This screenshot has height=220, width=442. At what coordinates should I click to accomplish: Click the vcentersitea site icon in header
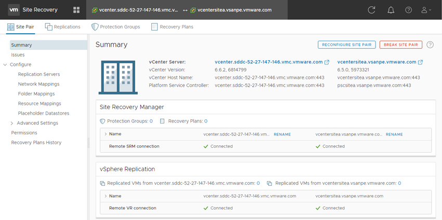[193, 10]
